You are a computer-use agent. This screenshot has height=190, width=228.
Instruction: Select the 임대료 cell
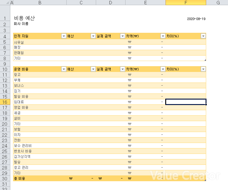point(40,102)
